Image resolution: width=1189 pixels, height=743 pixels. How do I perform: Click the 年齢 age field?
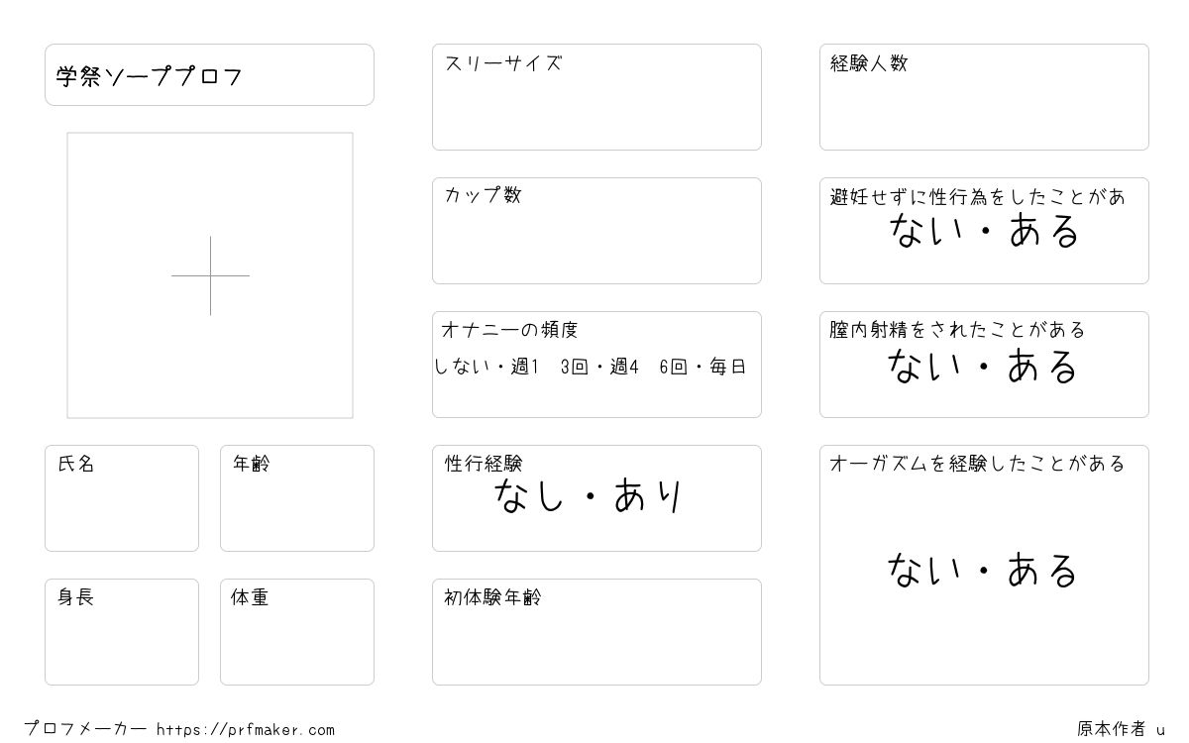(x=297, y=498)
